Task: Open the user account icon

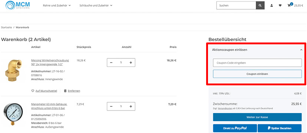Action: pos(271,6)
